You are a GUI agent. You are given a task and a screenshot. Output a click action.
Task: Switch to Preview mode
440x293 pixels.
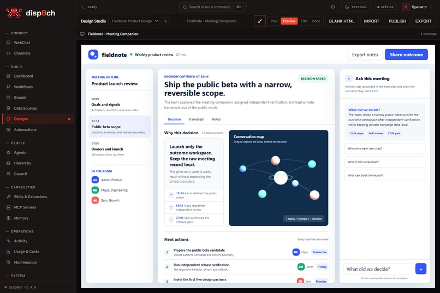pyautogui.click(x=289, y=21)
